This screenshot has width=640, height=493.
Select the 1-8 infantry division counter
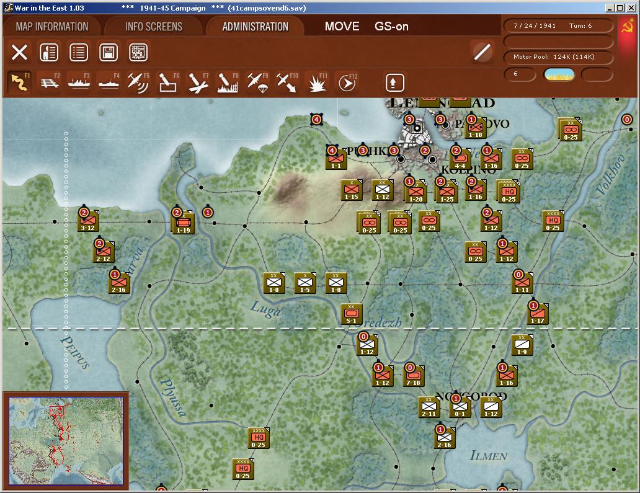274,283
